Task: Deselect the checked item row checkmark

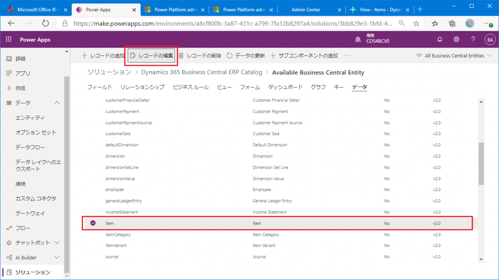Action: click(93, 223)
